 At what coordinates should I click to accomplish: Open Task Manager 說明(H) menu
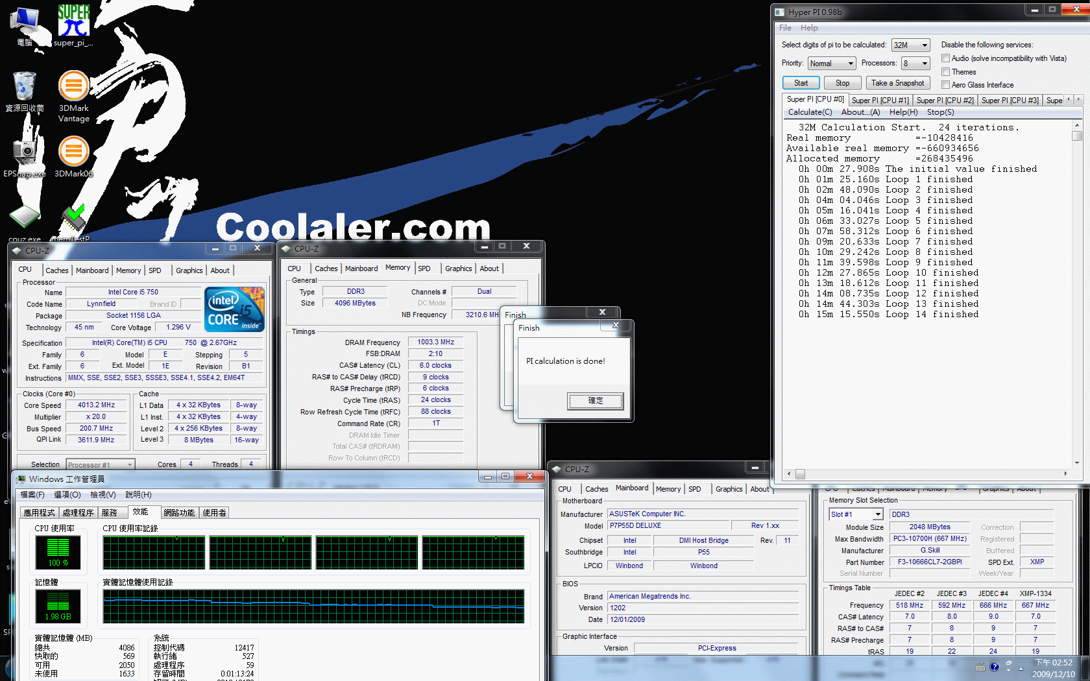138,494
